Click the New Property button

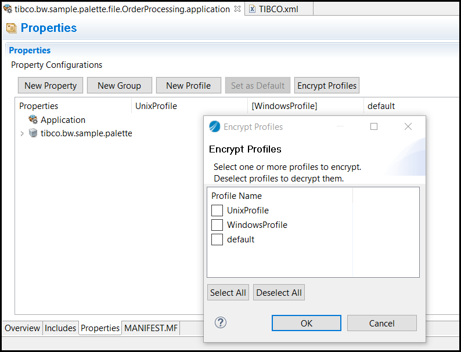tap(51, 85)
